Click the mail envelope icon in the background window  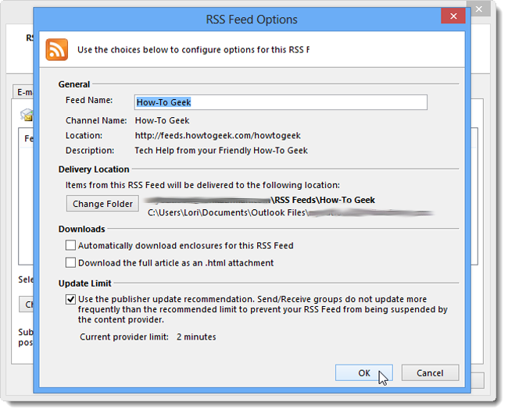click(27, 115)
